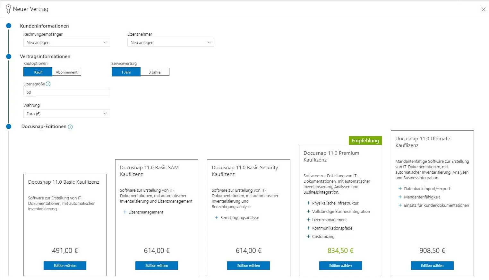Click plus icon beside Berechtigungsanalyse

[216, 217]
